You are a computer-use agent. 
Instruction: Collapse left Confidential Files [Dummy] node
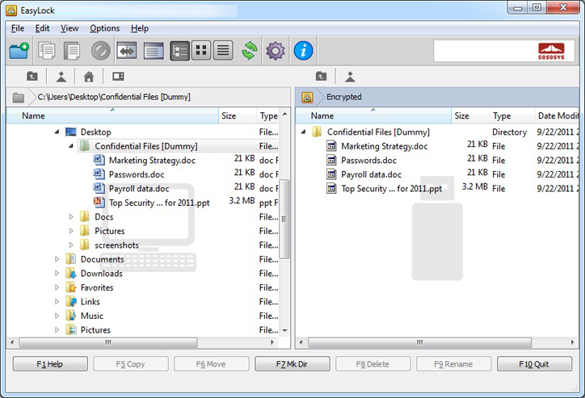(71, 146)
